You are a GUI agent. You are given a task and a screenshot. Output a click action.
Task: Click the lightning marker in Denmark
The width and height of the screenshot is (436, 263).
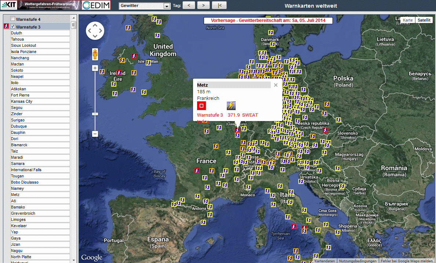click(273, 44)
